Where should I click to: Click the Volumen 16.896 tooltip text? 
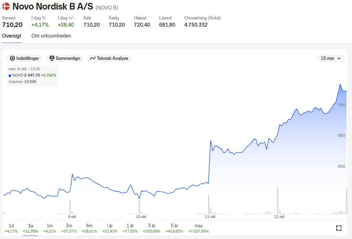point(22,82)
